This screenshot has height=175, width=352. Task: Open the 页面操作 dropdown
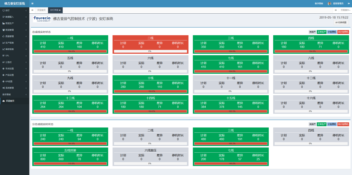click(x=345, y=10)
